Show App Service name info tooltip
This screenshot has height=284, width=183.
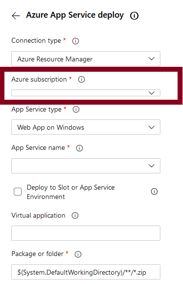79,148
